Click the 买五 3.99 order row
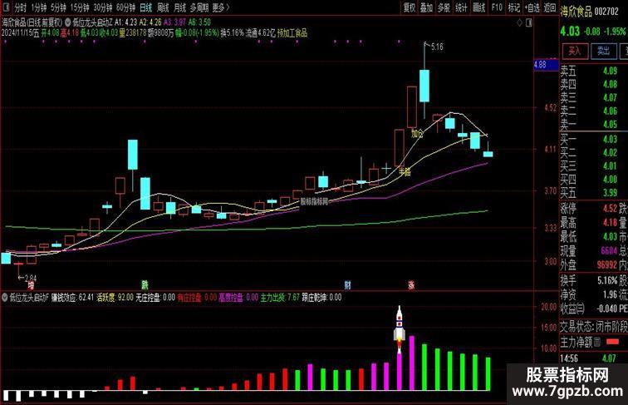Viewport: 628px width, 405px height. pos(589,192)
